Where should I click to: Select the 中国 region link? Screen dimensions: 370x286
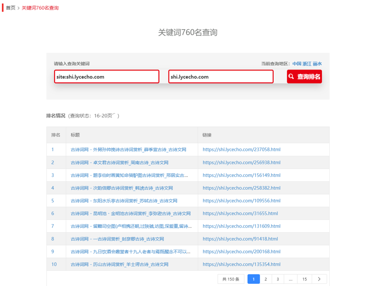pyautogui.click(x=297, y=64)
